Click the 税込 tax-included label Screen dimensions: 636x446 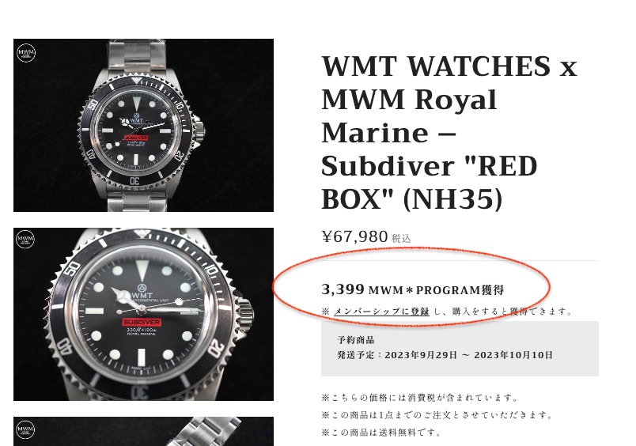tap(401, 239)
